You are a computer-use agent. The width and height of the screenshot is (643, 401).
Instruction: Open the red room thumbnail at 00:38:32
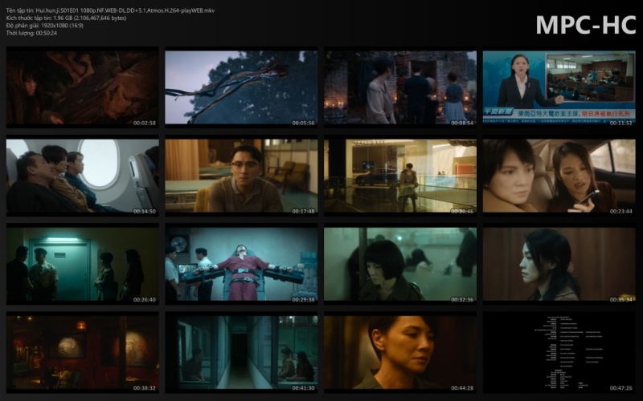tap(83, 350)
